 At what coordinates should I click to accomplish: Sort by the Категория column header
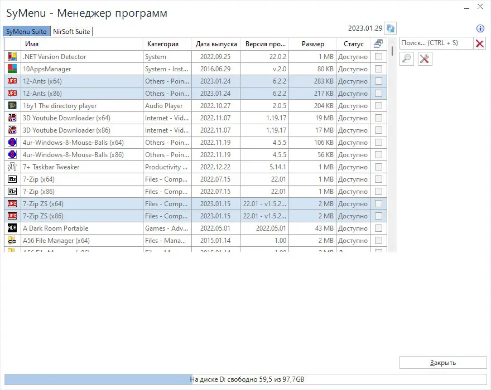click(x=167, y=44)
